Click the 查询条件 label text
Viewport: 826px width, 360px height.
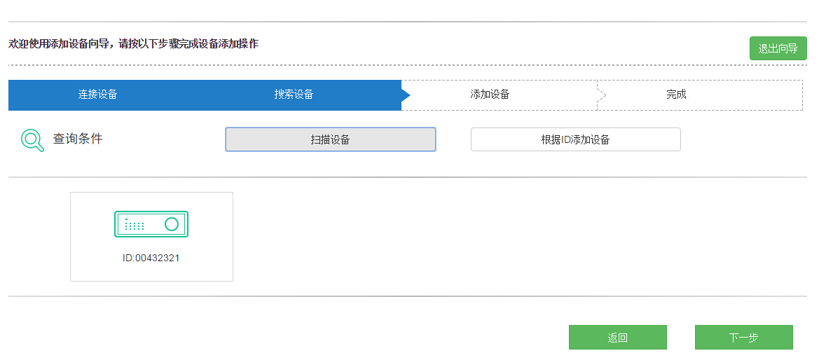[78, 139]
